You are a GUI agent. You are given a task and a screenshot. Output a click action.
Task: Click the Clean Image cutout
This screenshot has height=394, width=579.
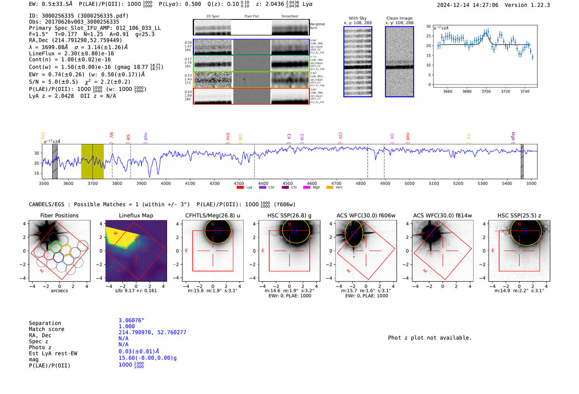click(x=400, y=62)
